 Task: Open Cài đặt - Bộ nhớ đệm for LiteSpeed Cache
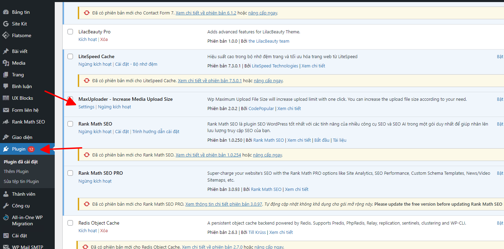(x=136, y=64)
